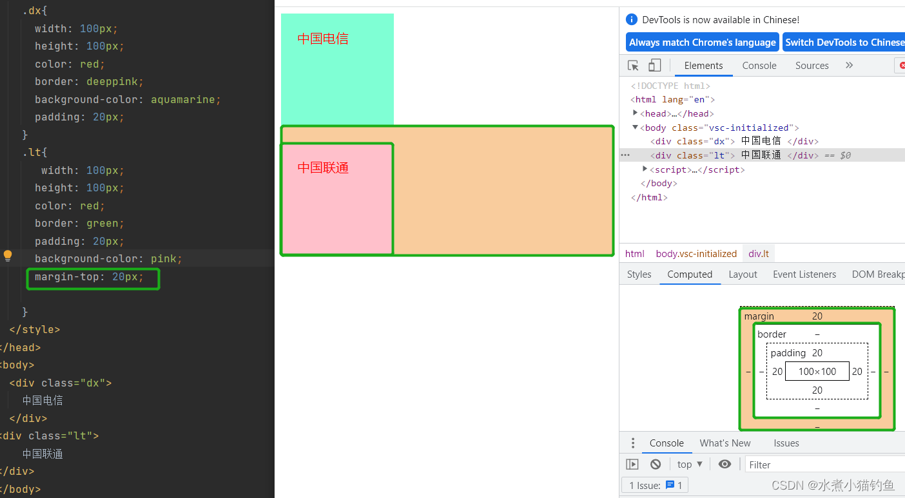Image resolution: width=905 pixels, height=498 pixels.
Task: Click 中国联通 text on the rendered page
Action: tap(323, 168)
